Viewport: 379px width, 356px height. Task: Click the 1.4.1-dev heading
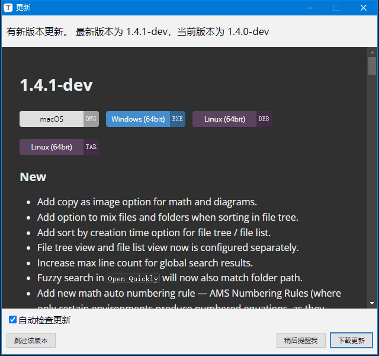tap(56, 85)
